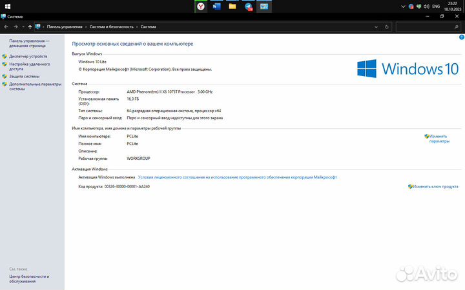The width and height of the screenshot is (465, 290).
Task: Open Панель управления — домашняя страница link
Action: 29,43
